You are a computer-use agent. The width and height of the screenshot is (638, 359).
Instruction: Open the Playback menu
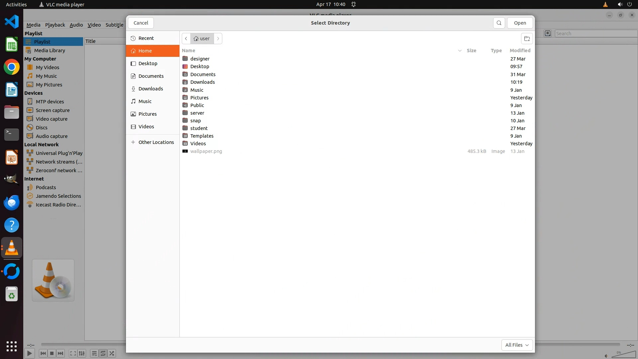click(x=55, y=25)
